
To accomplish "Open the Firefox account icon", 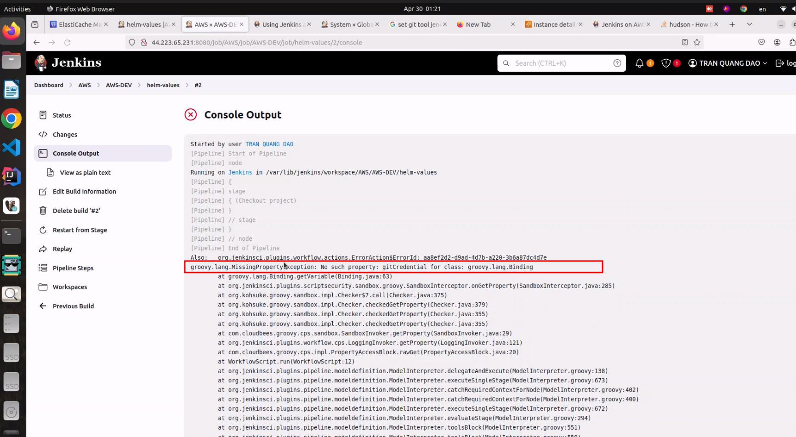I will coord(777,42).
